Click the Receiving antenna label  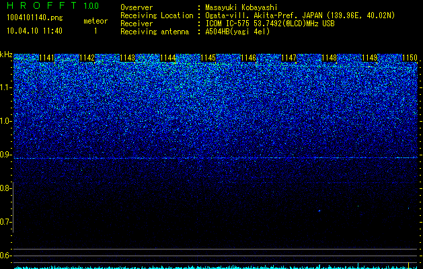pyautogui.click(x=155, y=32)
